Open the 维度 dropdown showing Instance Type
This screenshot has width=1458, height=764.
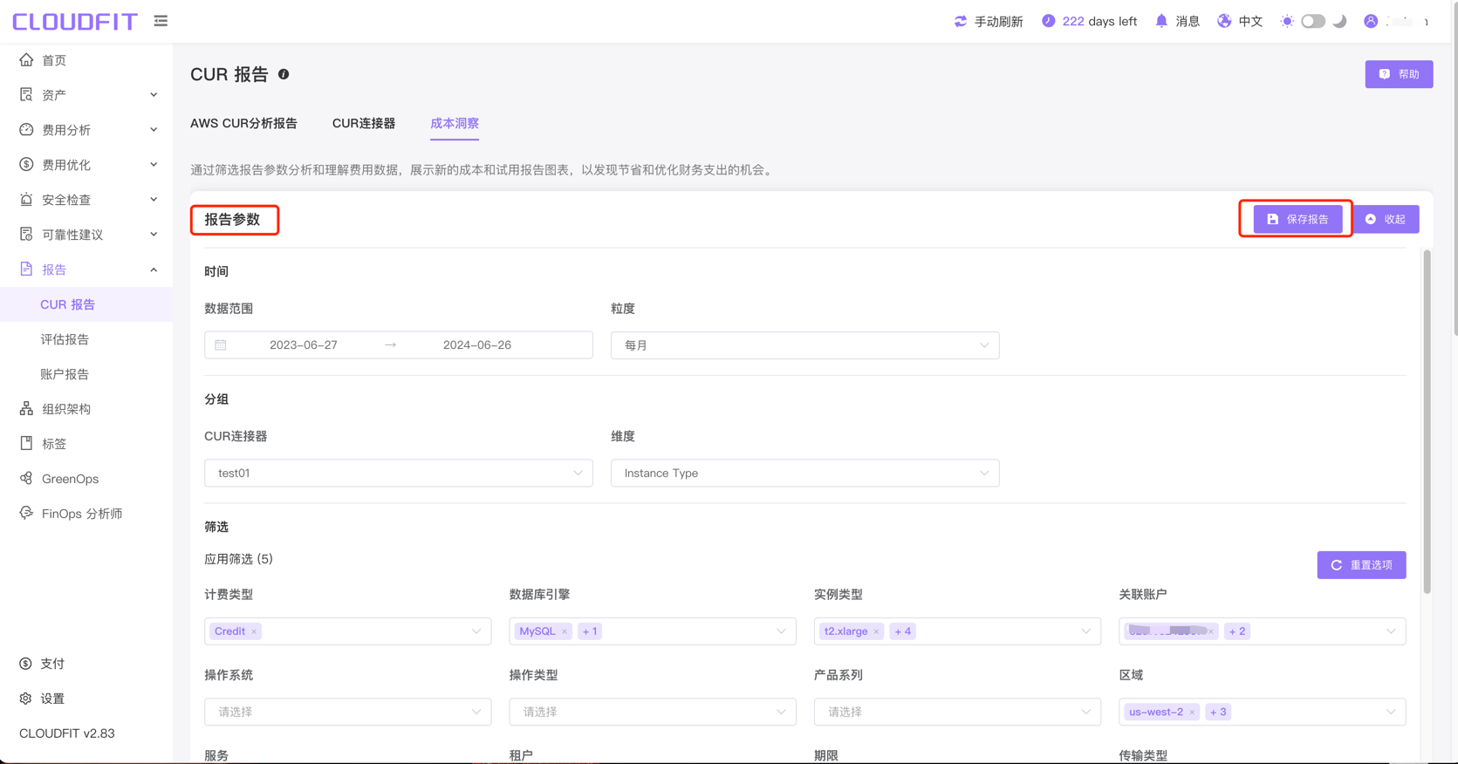point(804,473)
